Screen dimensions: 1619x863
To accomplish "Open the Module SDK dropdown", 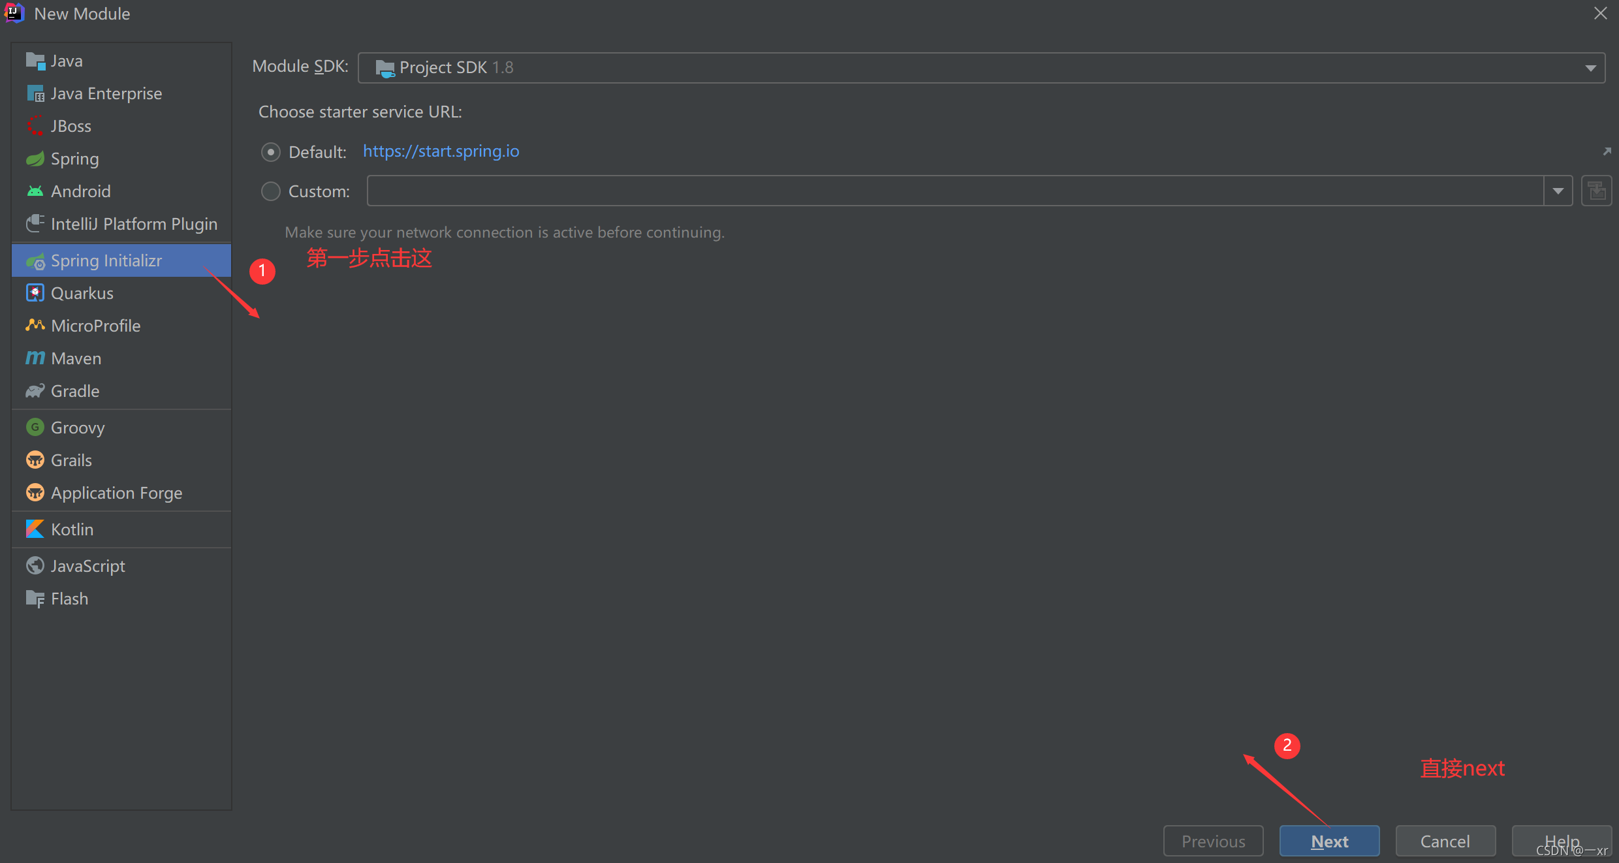I will tap(1590, 68).
